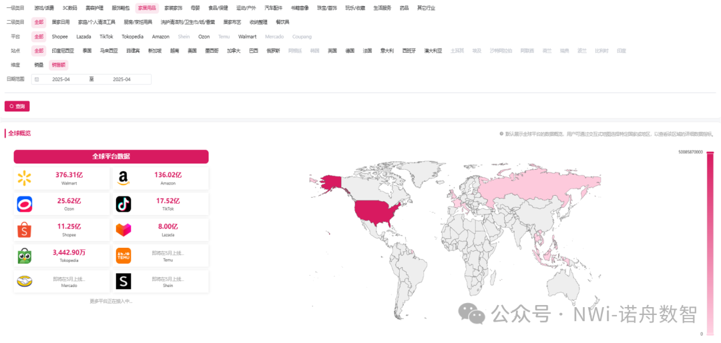This screenshot has height=343, width=721.
Task: Click the Amazon logo icon
Action: [x=124, y=178]
